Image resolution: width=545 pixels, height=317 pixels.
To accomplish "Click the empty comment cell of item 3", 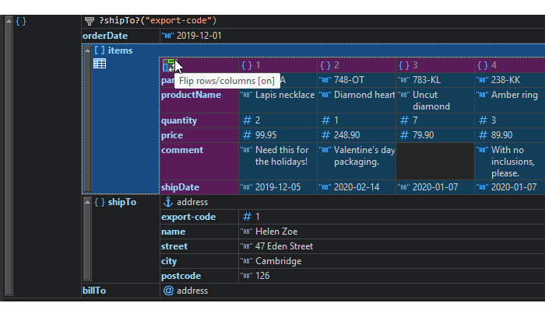I will pos(434,161).
